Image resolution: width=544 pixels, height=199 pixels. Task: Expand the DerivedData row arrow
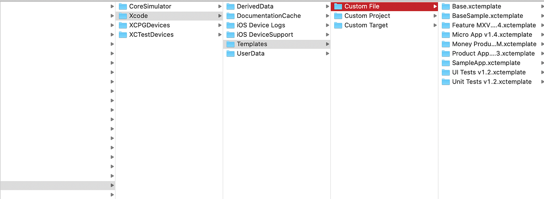[328, 7]
